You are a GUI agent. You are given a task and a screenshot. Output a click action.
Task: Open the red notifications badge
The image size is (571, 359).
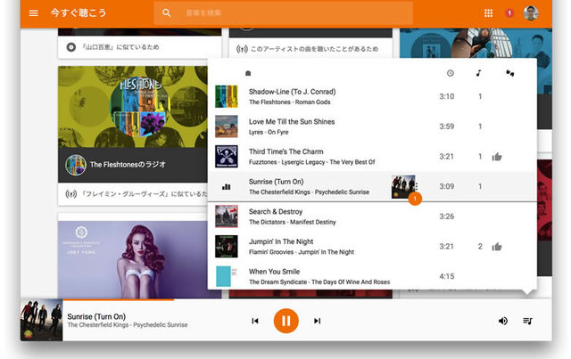click(x=509, y=13)
